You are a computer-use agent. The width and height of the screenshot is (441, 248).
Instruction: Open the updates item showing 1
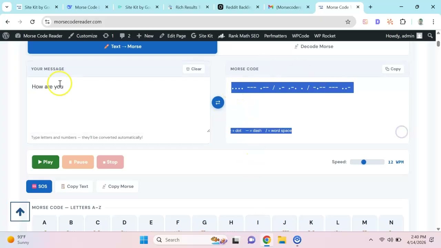(x=108, y=36)
